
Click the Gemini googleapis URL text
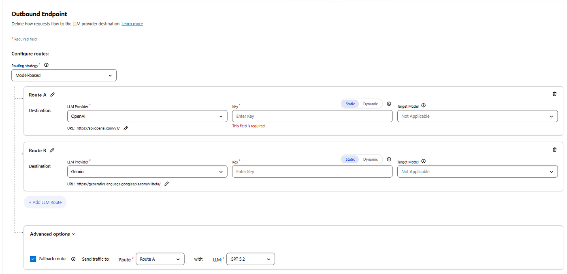(119, 184)
